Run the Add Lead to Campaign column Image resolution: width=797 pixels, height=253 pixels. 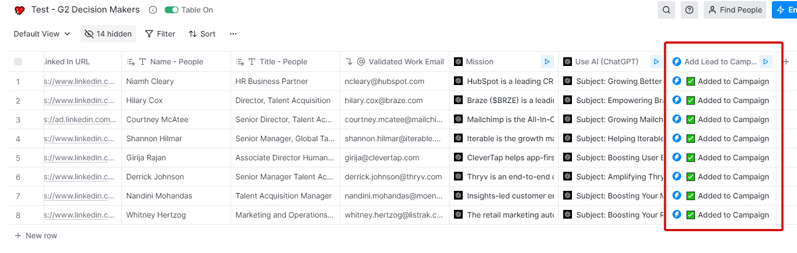tap(766, 62)
